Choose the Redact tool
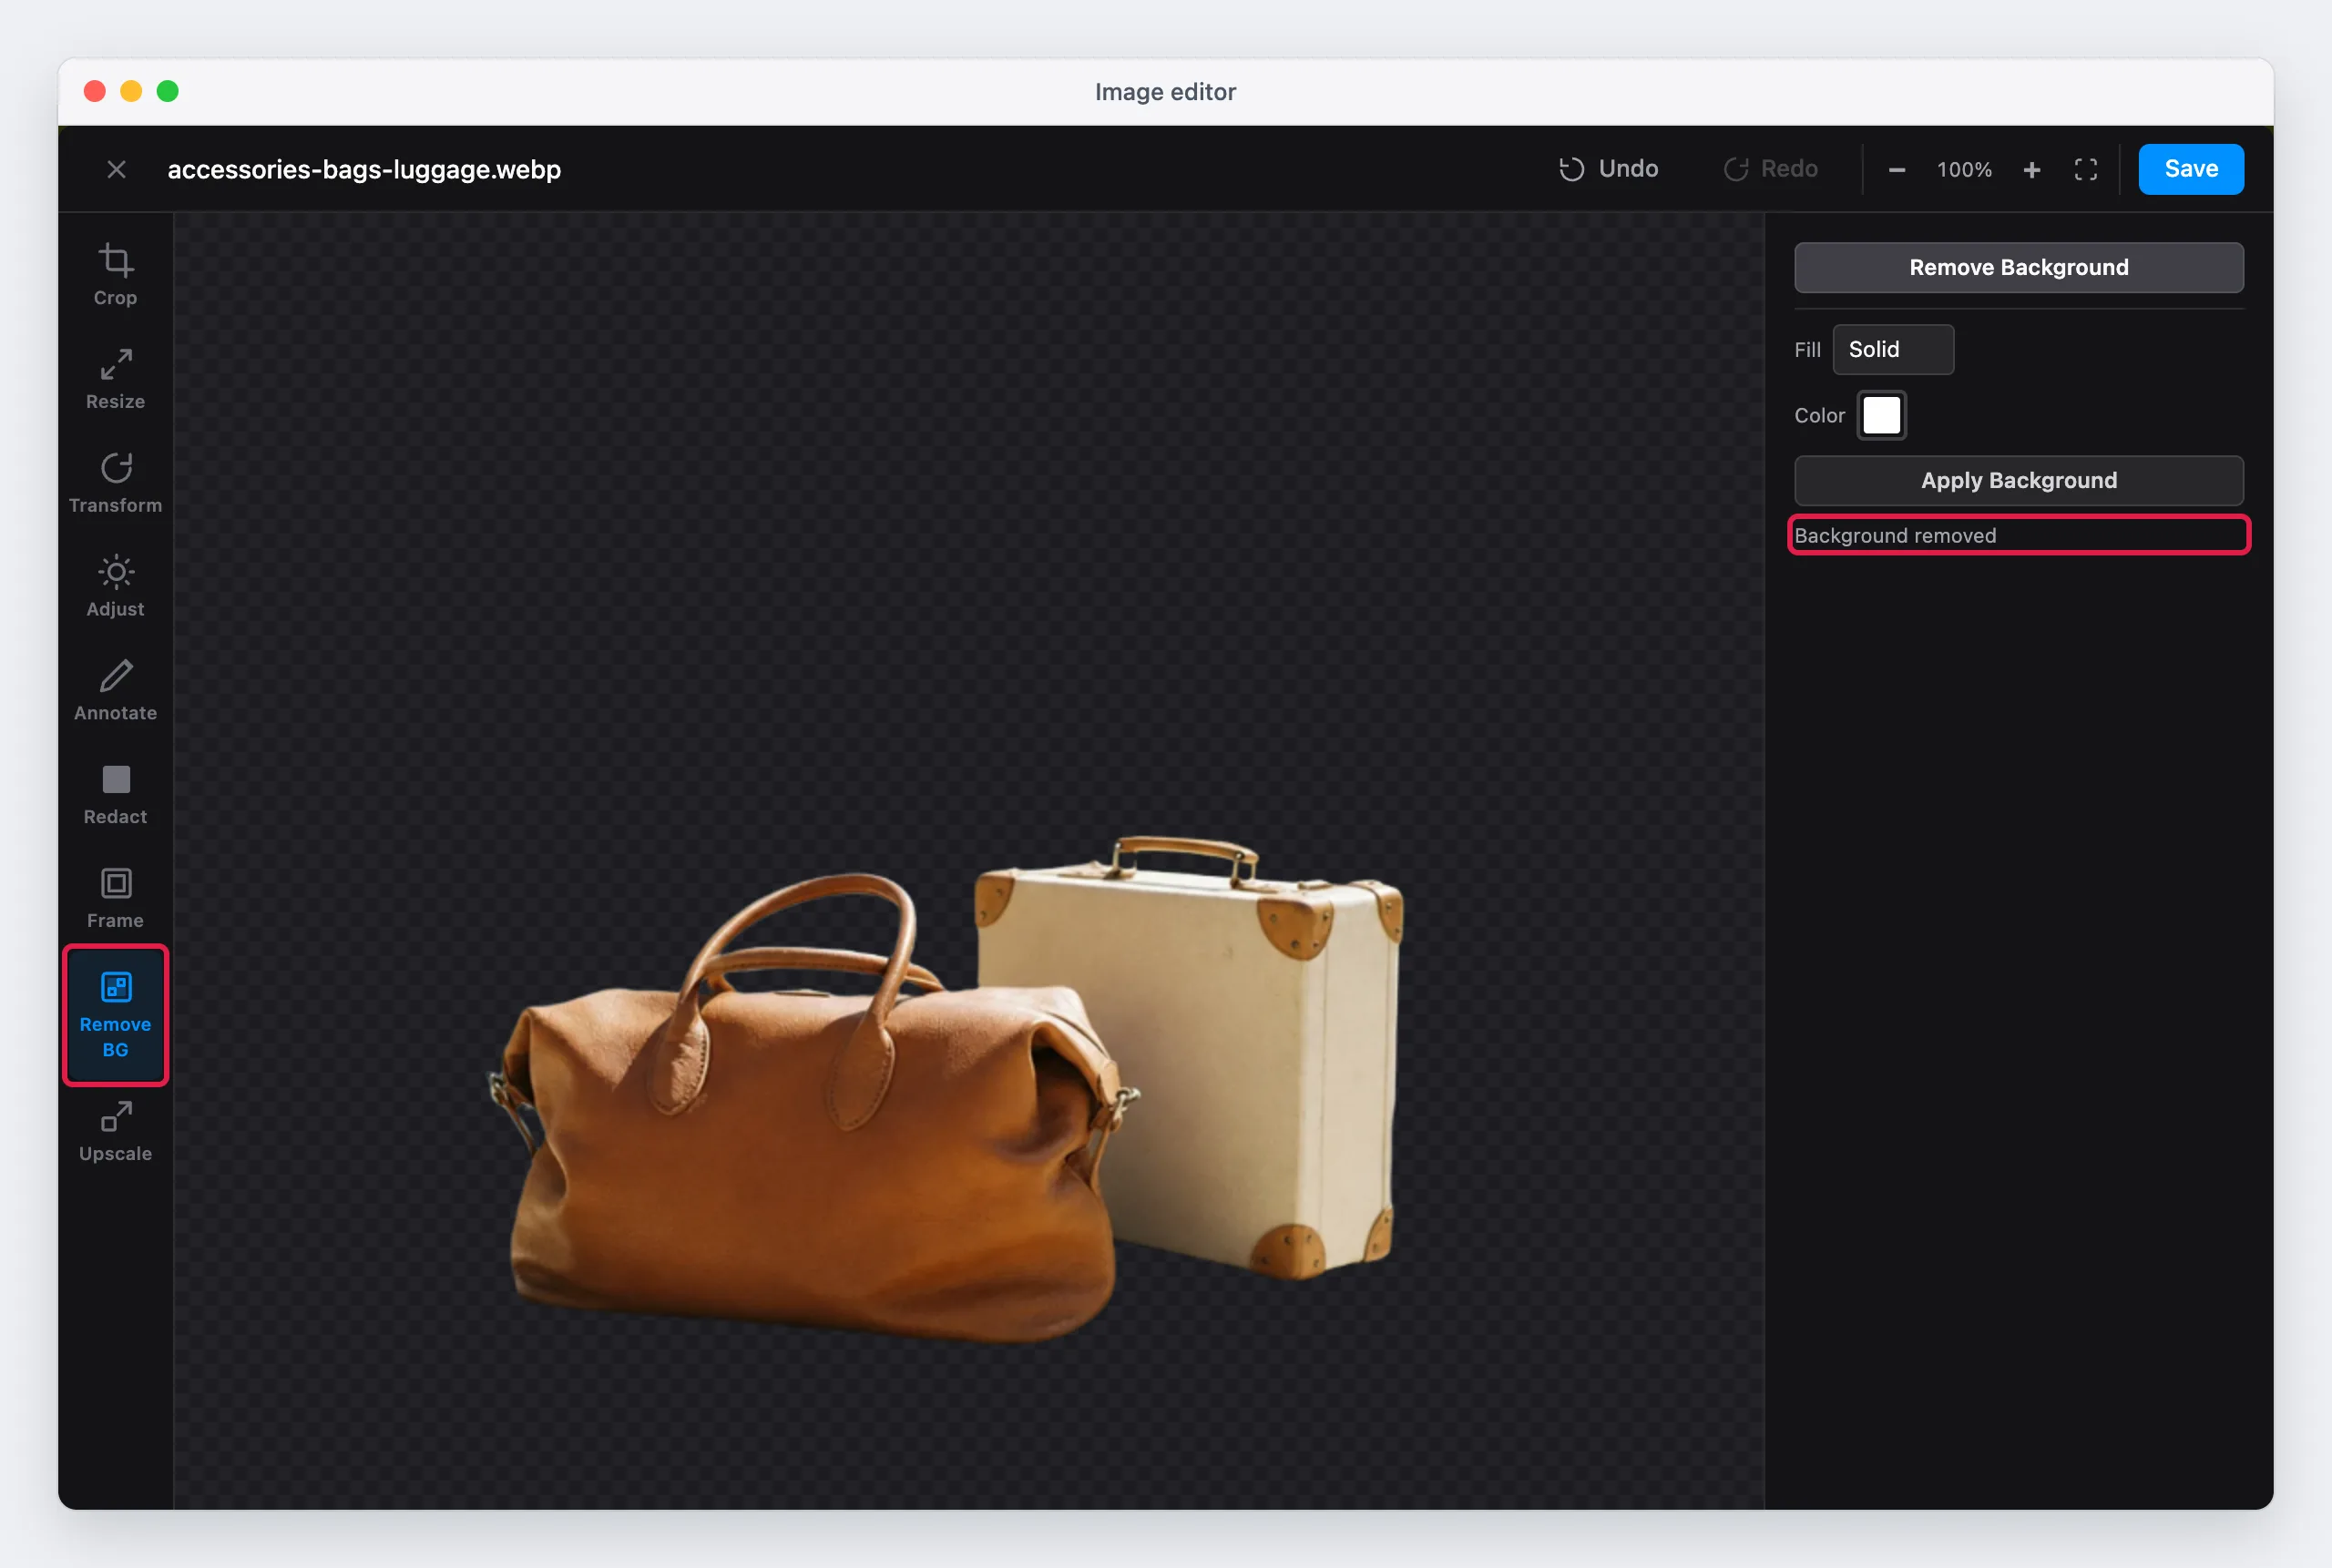Image resolution: width=2332 pixels, height=1568 pixels. coord(115,795)
